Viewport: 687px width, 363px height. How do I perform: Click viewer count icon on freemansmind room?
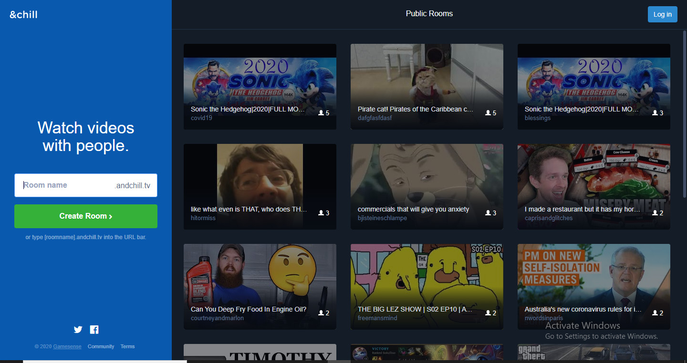(488, 313)
